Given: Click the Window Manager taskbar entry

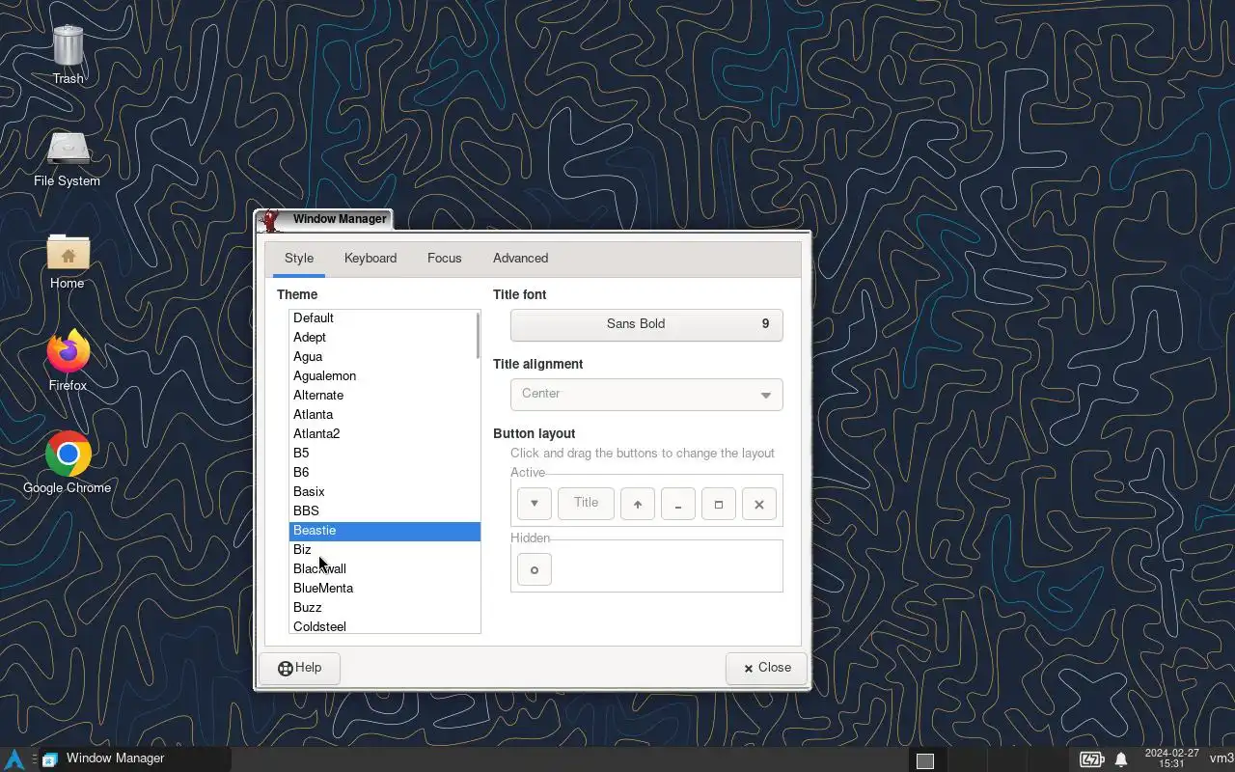Looking at the screenshot, I should pyautogui.click(x=135, y=758).
